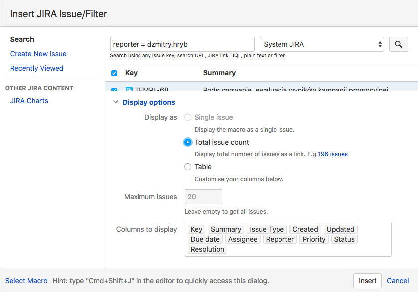Follow the 196 issues example link
Image resolution: width=418 pixels, height=292 pixels.
[333, 154]
